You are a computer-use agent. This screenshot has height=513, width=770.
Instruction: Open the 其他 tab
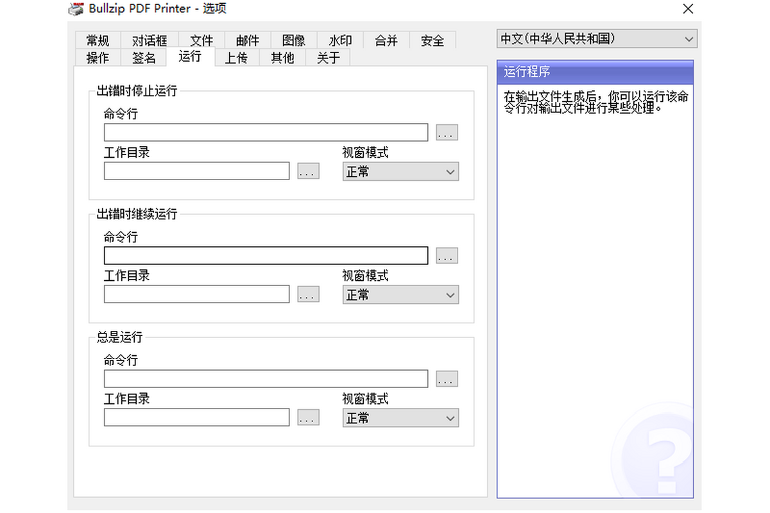(x=282, y=58)
